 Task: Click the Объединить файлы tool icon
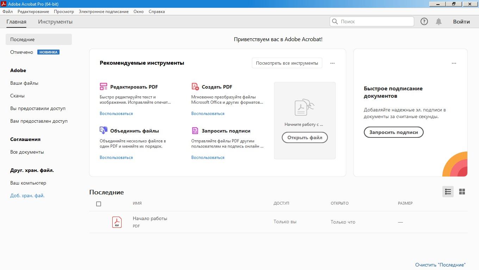tap(103, 130)
